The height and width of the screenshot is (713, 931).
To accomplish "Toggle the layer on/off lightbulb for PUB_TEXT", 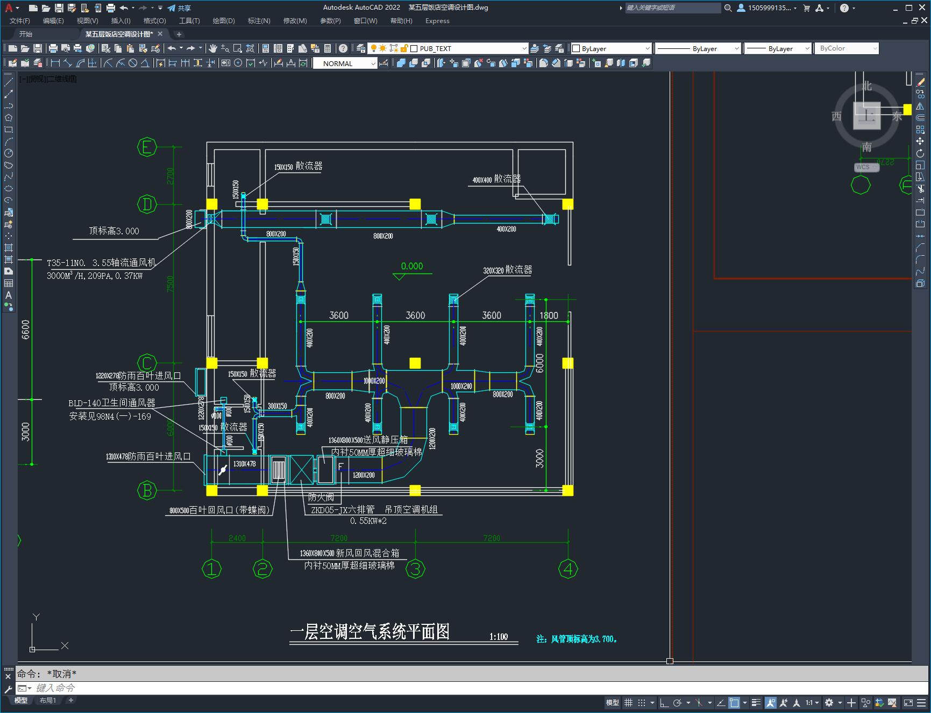I will pos(373,48).
